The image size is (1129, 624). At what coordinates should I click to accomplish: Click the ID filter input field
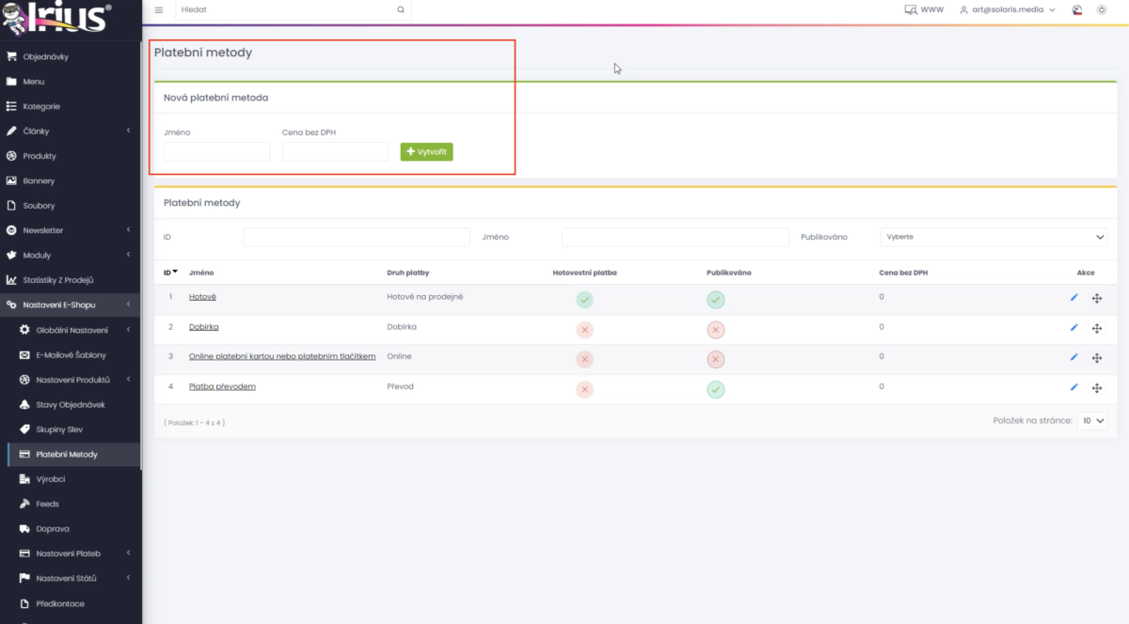coord(357,237)
